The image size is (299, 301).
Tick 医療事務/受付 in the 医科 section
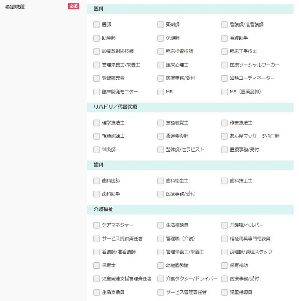pos(160,78)
